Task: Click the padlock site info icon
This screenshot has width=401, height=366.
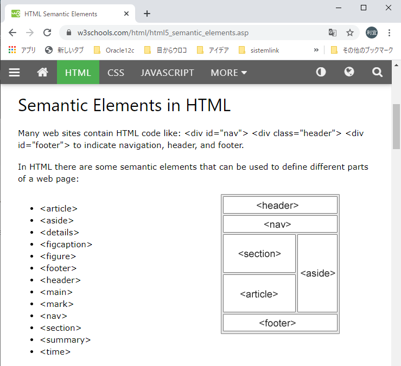Action: coord(68,33)
